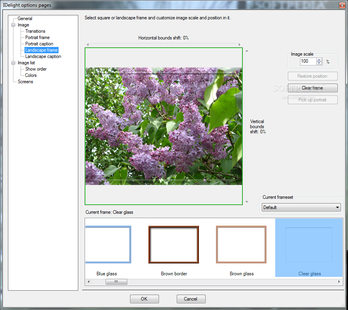Open the Portrait frame page

tap(37, 37)
